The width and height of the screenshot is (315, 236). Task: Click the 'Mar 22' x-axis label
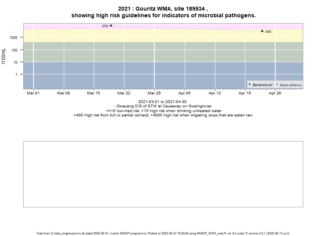click(x=124, y=94)
